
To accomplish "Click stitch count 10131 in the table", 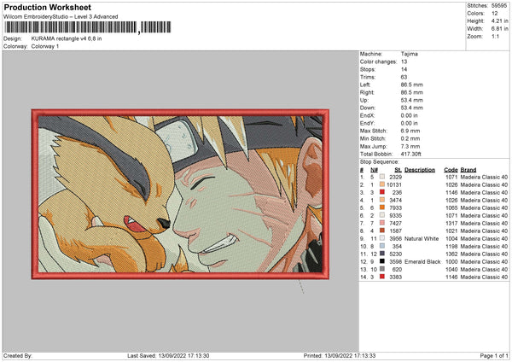I will [x=394, y=184].
